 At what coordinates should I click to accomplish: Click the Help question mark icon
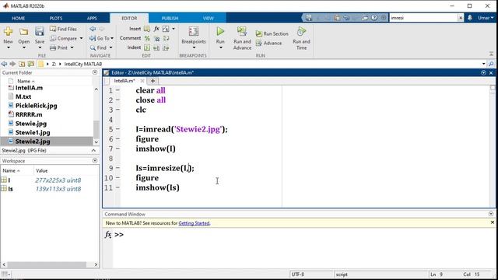pyautogui.click(x=374, y=18)
